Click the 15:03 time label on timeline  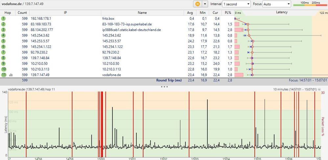tap(195, 159)
